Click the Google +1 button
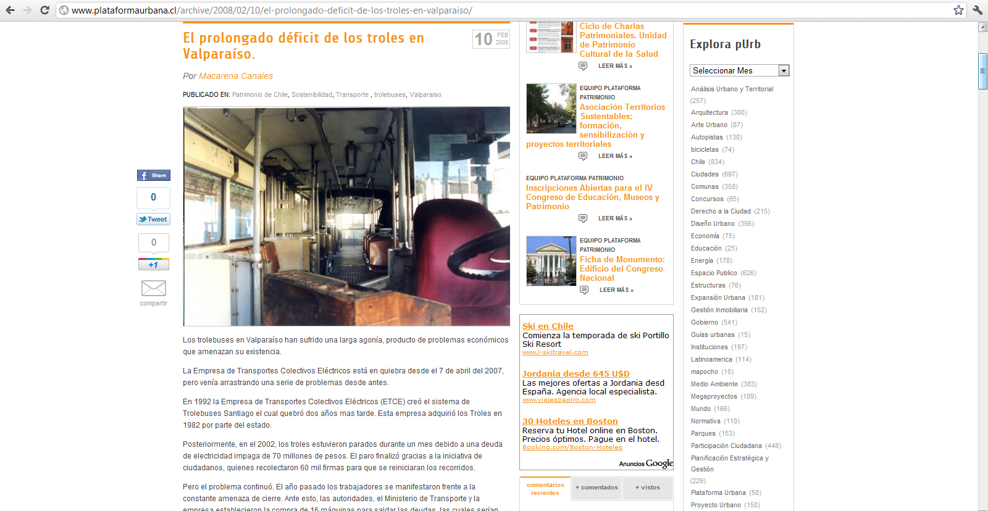988x511 pixels. [x=153, y=264]
